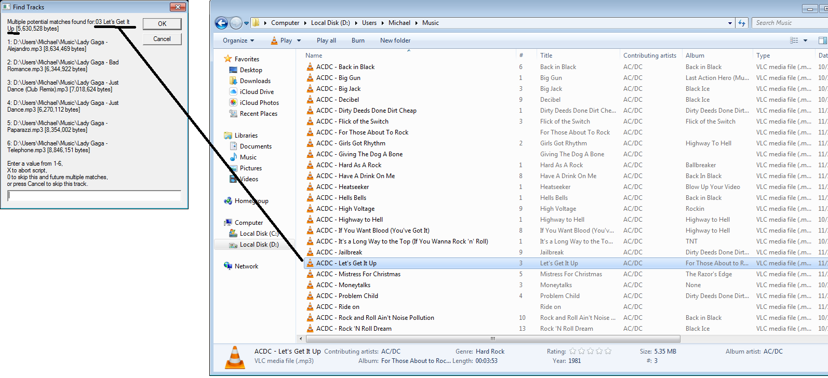Click the VLC icon for ACDC - High Voltage
This screenshot has height=378, width=828.
(310, 209)
